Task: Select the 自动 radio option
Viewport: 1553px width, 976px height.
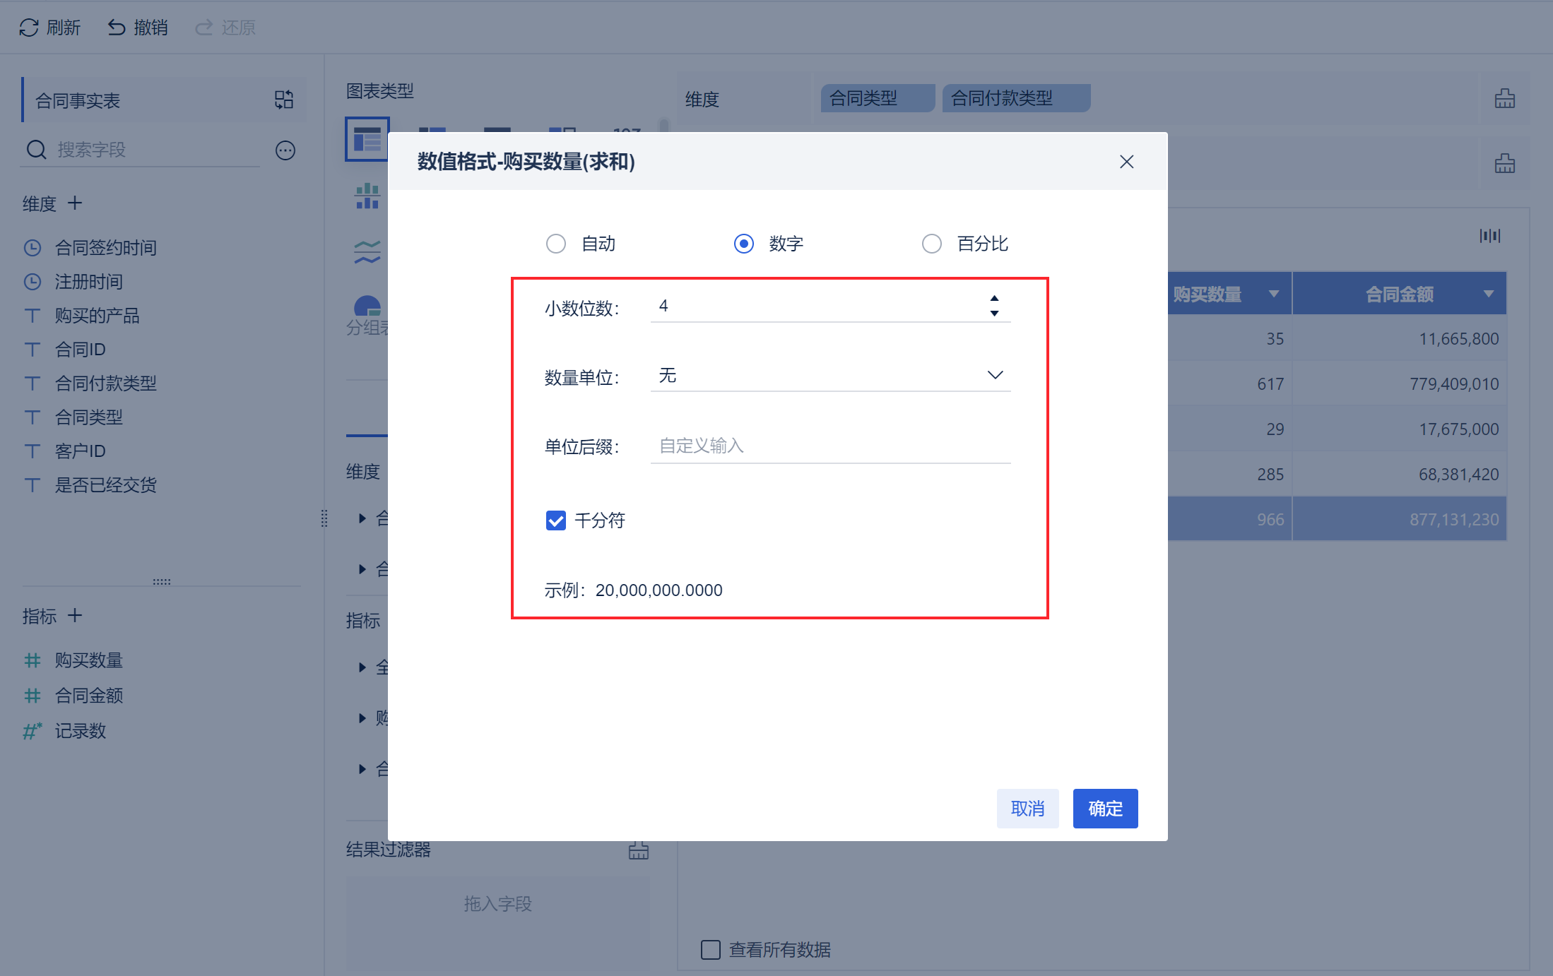Action: pyautogui.click(x=556, y=244)
